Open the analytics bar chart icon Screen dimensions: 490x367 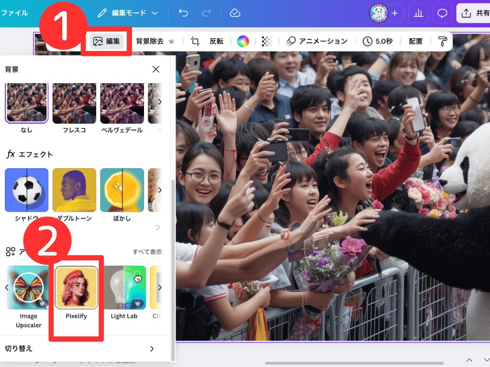[x=419, y=13]
